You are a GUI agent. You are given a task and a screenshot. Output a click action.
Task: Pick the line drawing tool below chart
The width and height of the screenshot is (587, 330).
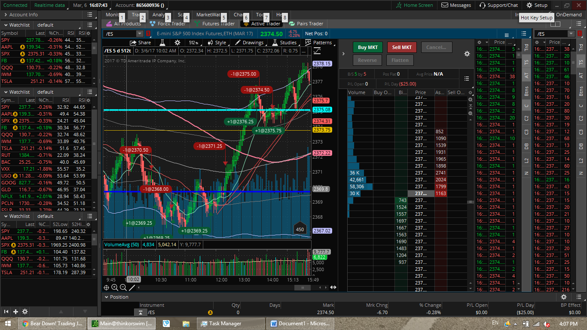pyautogui.click(x=132, y=287)
